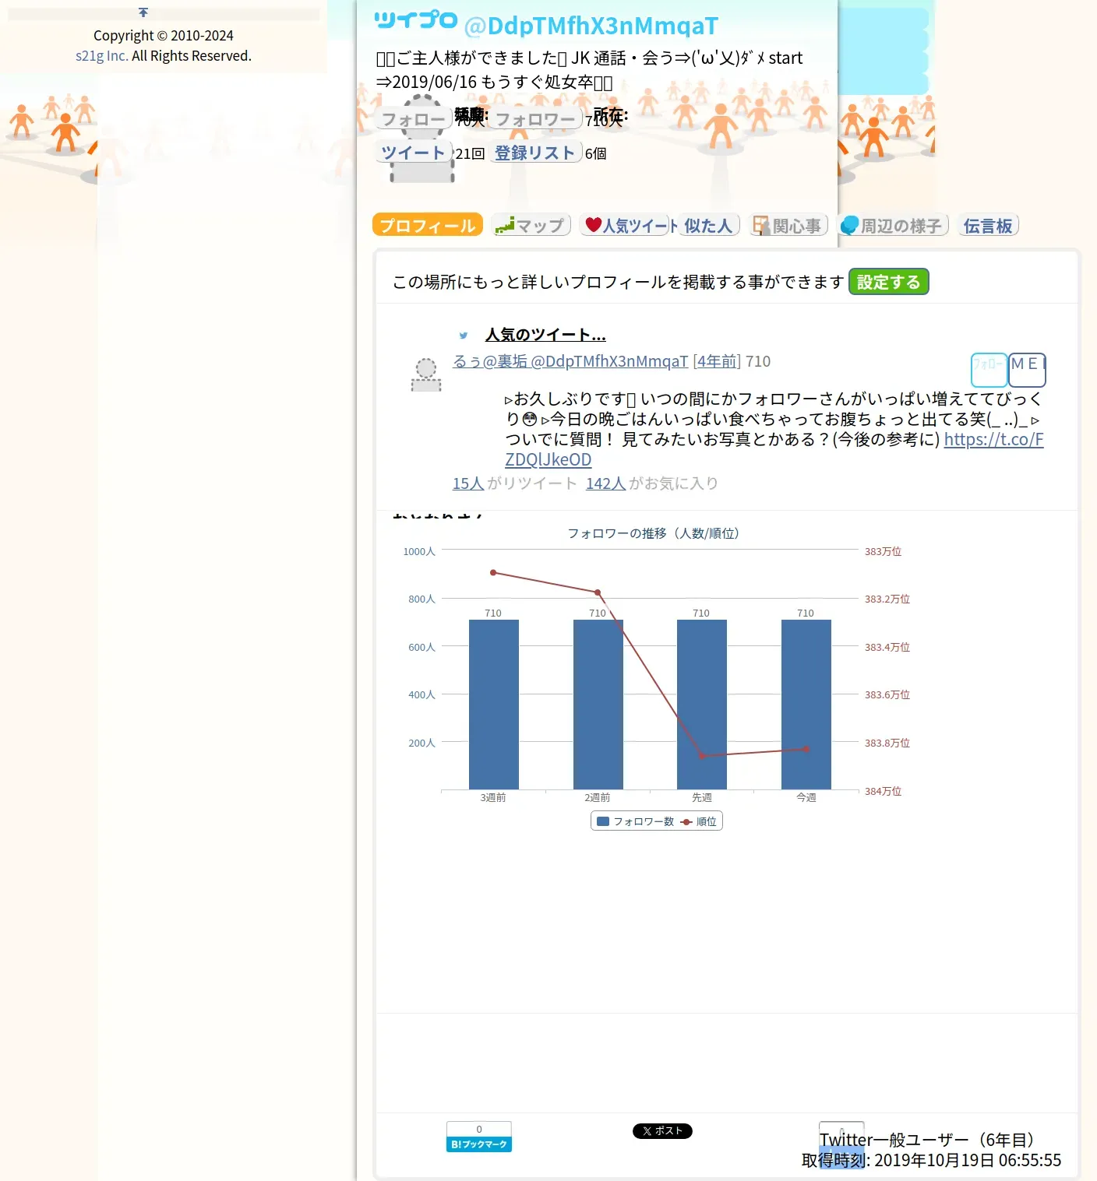Click the フォロー button on the tweet
This screenshot has height=1181, width=1097.
click(x=989, y=370)
